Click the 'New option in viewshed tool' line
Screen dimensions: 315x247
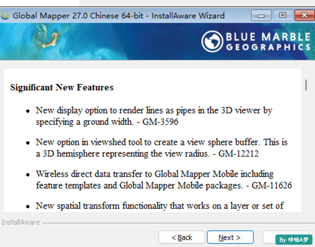[x=161, y=142]
